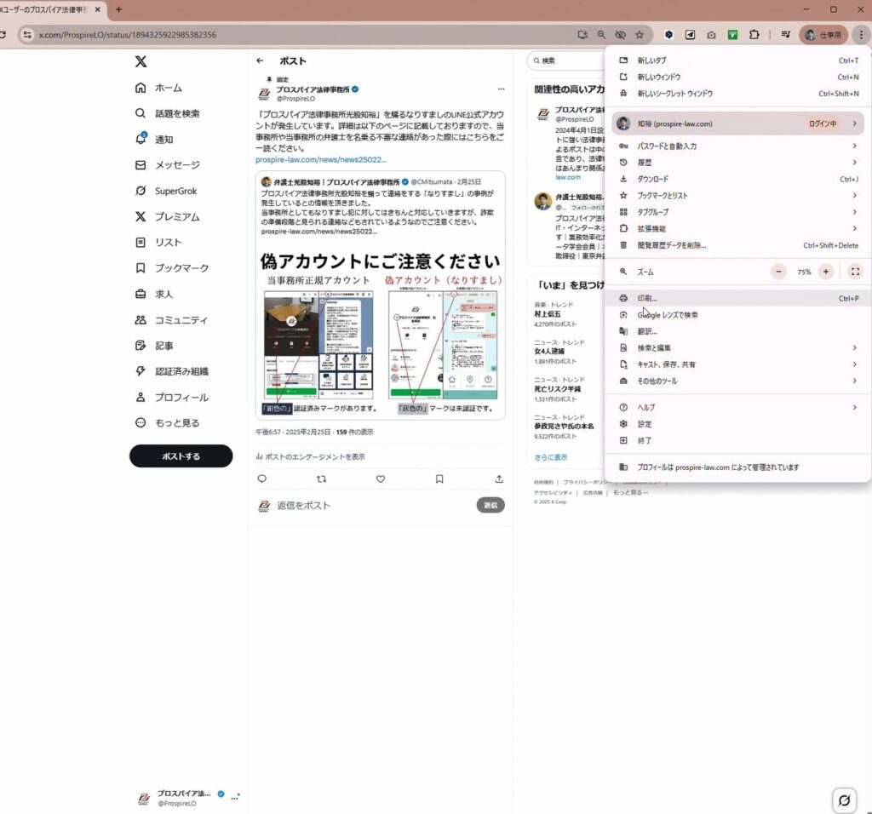Screen dimensions: 872x814
Task: Click さらに表示 under trends
Action: coord(551,457)
